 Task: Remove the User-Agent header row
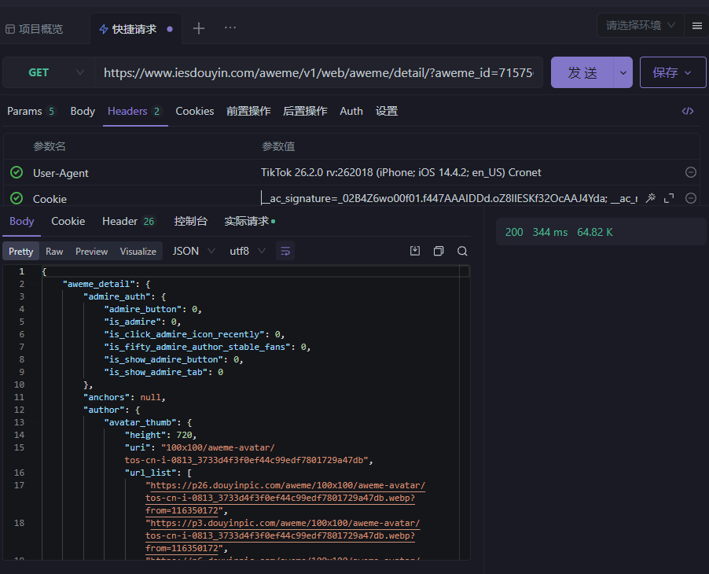click(691, 172)
